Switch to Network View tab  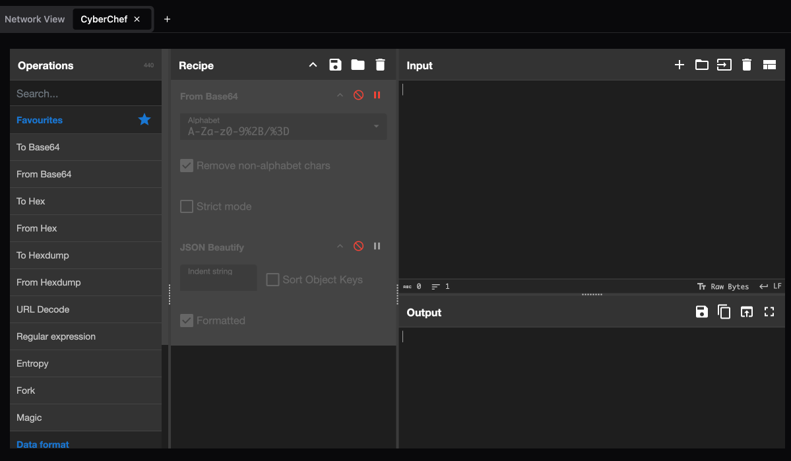pyautogui.click(x=35, y=19)
